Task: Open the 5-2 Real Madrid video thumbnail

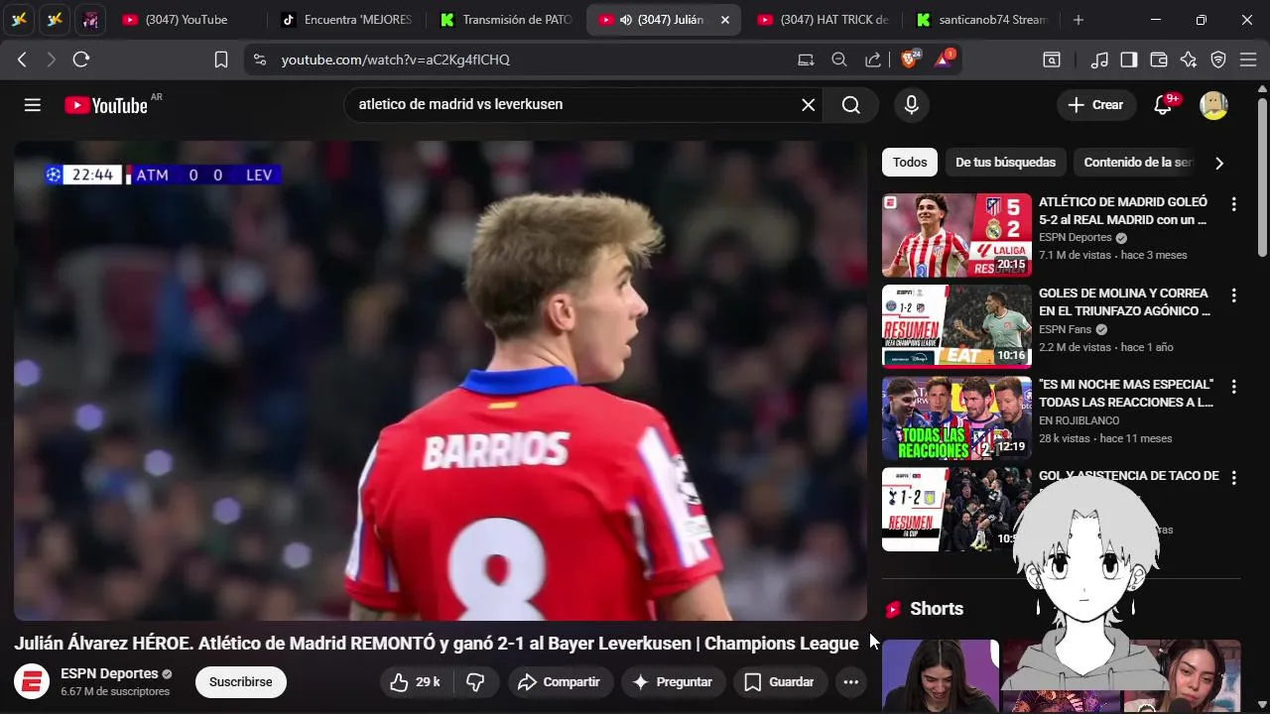Action: [x=956, y=235]
